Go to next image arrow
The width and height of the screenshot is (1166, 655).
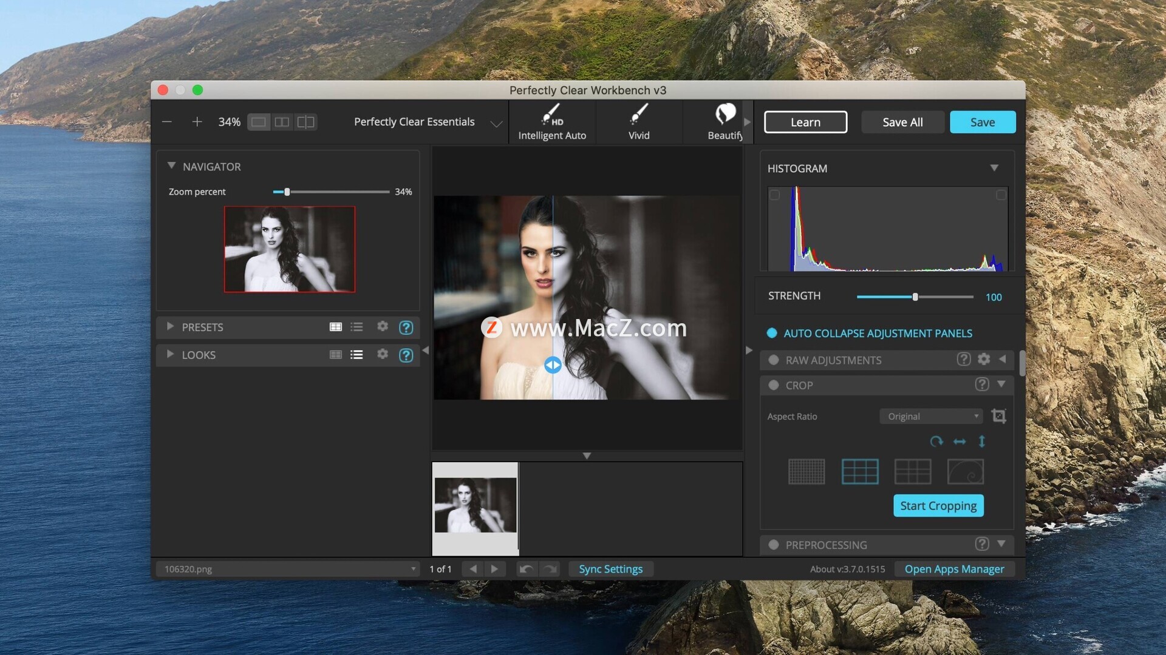point(494,569)
